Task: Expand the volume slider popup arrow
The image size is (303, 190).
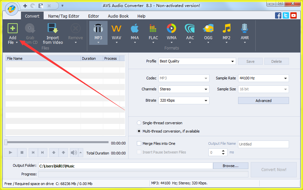Action: (x=81, y=152)
